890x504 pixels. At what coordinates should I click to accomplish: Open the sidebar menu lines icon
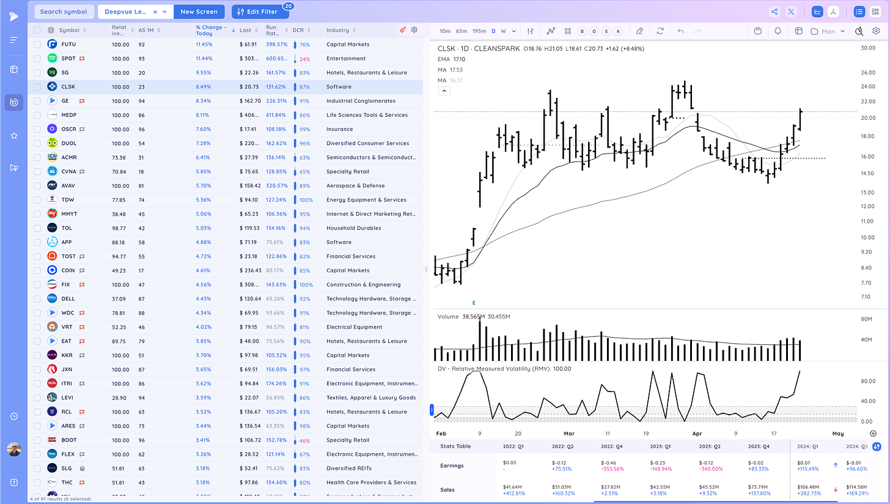click(x=13, y=40)
